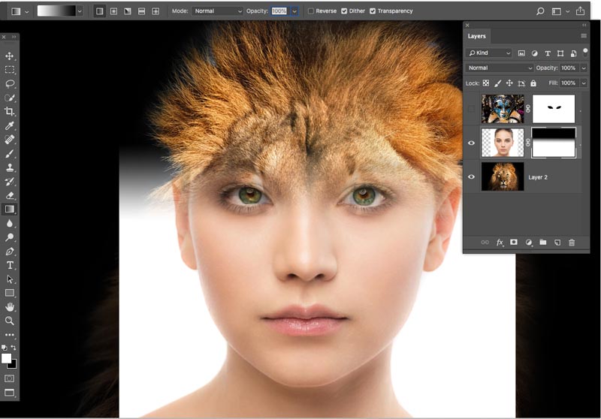
Task: Select the Healing Brush tool
Action: pyautogui.click(x=10, y=140)
